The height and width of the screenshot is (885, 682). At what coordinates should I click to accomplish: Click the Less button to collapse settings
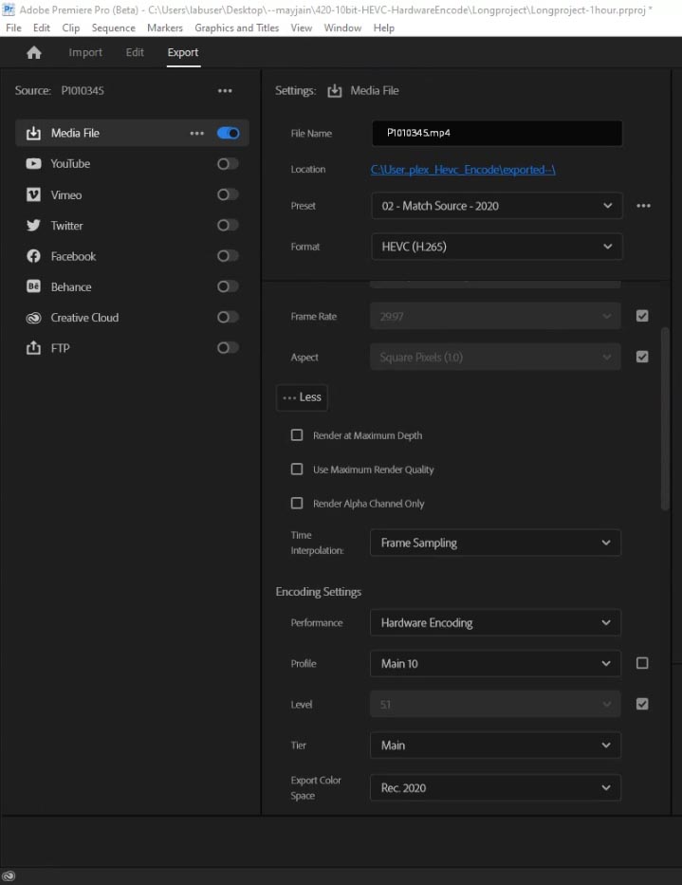point(302,397)
